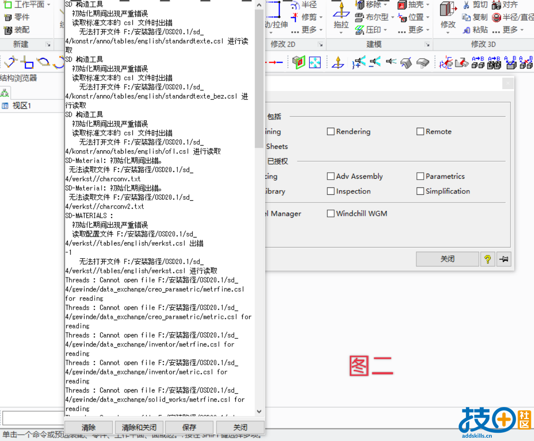Click 关闭 in the modules dialog
Image resolution: width=534 pixels, height=441 pixels.
(447, 260)
